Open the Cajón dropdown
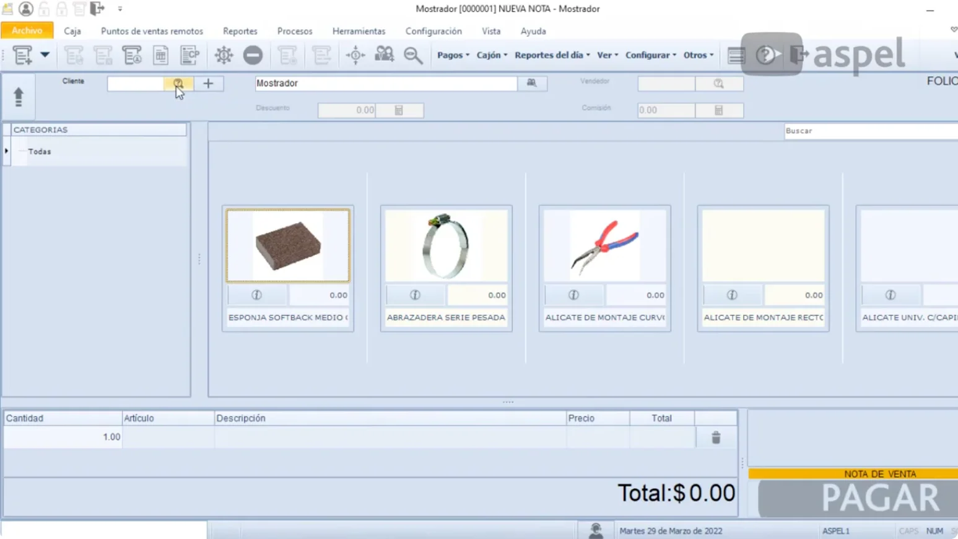This screenshot has width=958, height=539. click(492, 55)
